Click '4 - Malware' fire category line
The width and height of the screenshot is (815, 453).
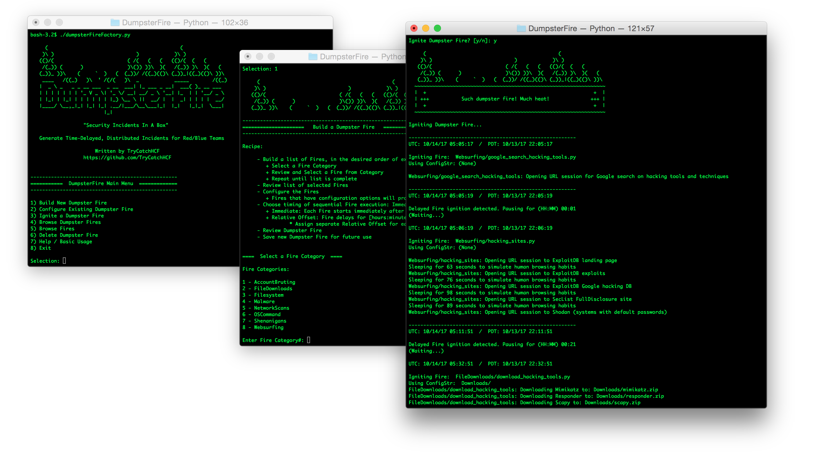[x=258, y=301]
